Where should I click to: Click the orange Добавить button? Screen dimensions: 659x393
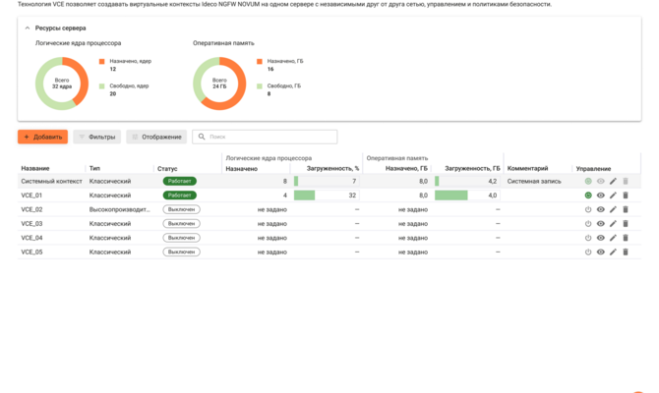[43, 137]
